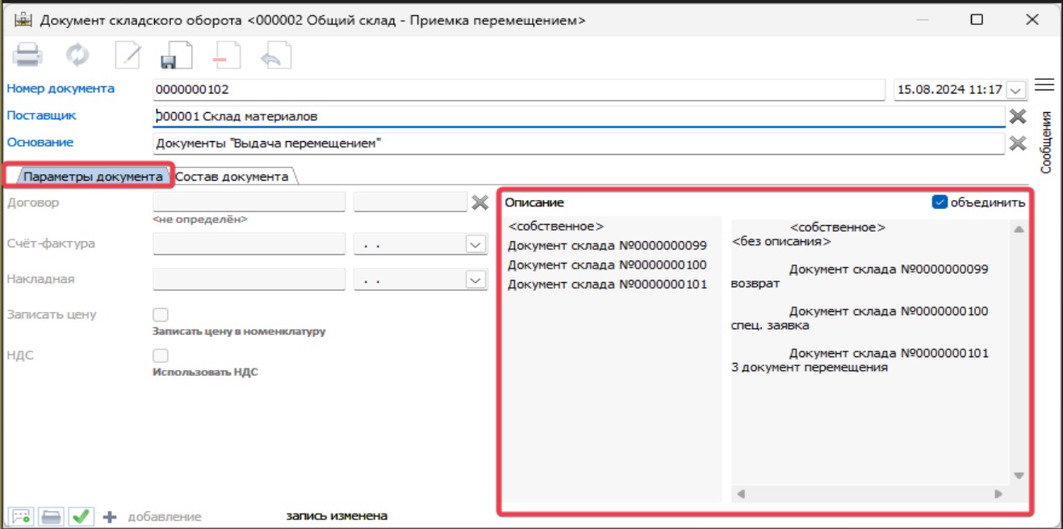This screenshot has width=1063, height=529.
Task: Click the refresh arrows icon
Action: pyautogui.click(x=78, y=56)
